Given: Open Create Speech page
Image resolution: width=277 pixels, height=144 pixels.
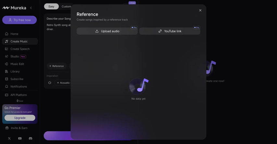Looking at the screenshot, I should tap(20, 49).
